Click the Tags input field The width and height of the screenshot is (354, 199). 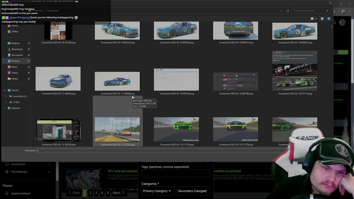[x=176, y=173]
